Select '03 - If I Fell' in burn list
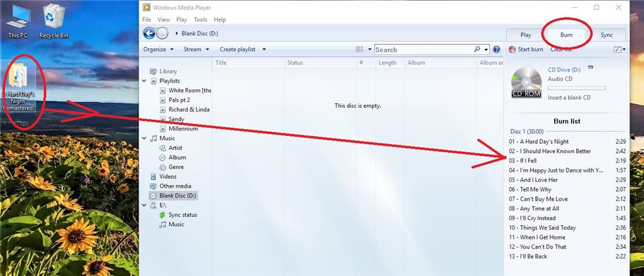The image size is (644, 276). [x=567, y=161]
